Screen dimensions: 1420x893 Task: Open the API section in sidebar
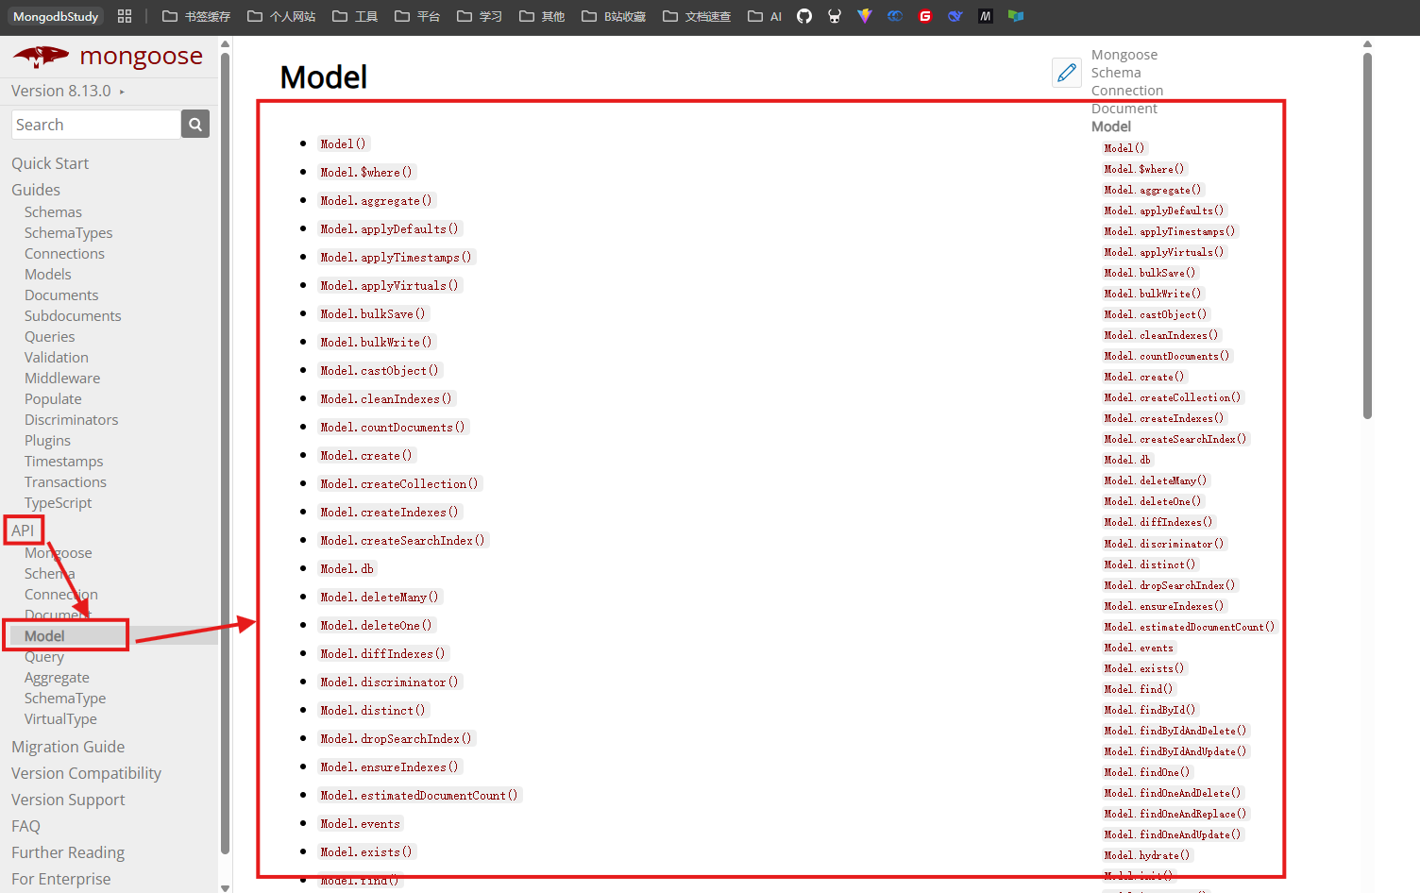point(23,531)
